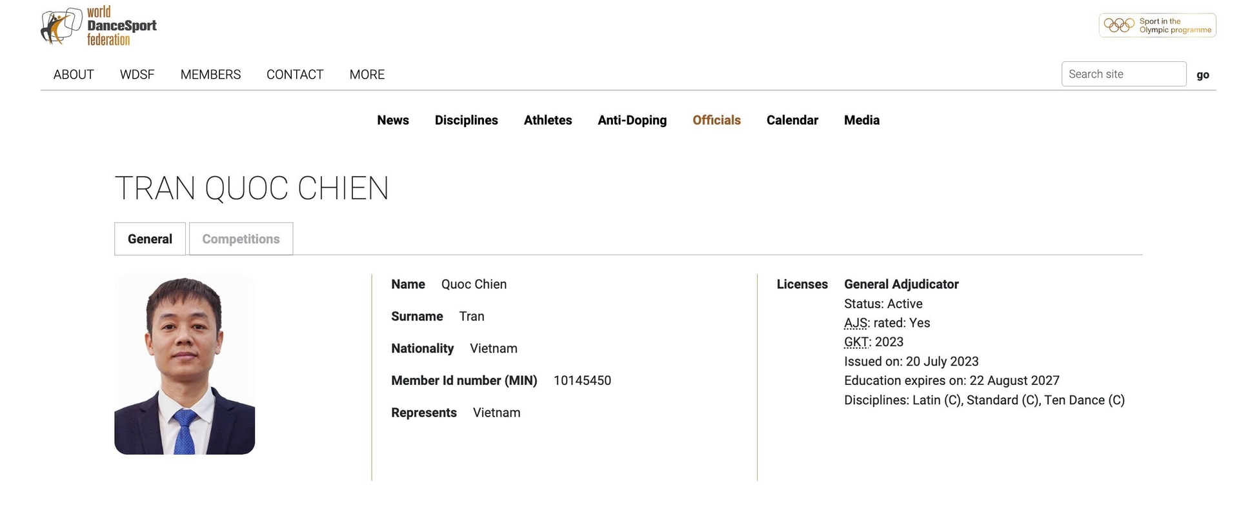
Task: Click the official's profile photo
Action: point(185,364)
